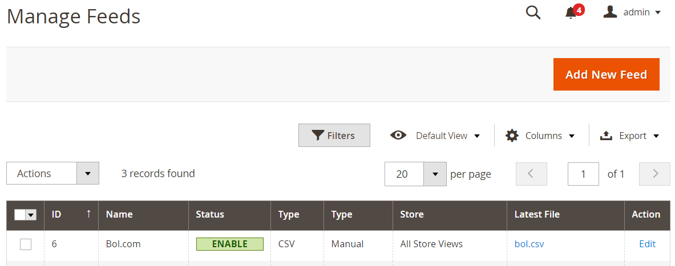Screen dimensions: 675x266
Task: Click the eye icon beside Default View
Action: point(398,136)
